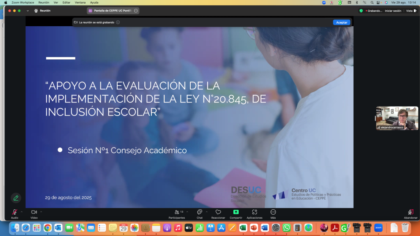Open Safari from the Dock
This screenshot has height=236, width=420.
[26, 228]
